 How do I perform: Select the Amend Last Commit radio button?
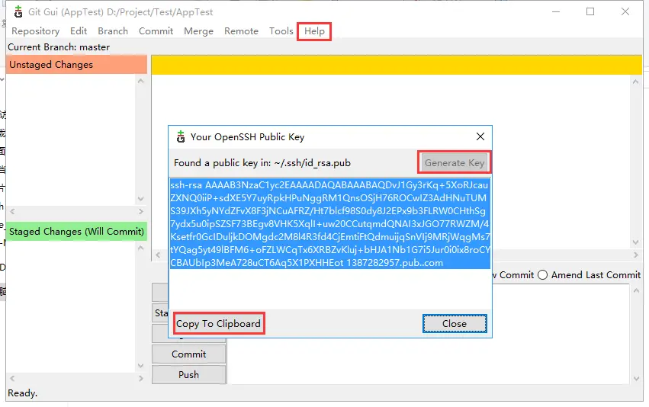543,275
